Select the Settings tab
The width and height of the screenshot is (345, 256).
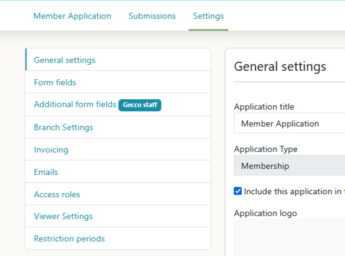click(208, 16)
